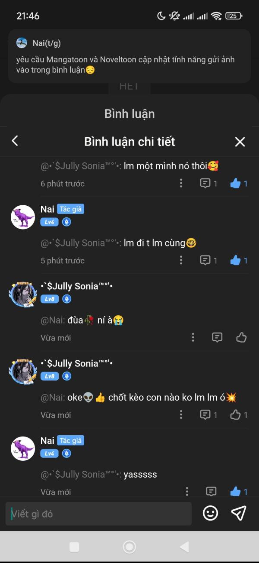The width and height of the screenshot is (259, 563).
Task: Reply icon on the yasssss comment
Action: click(211, 492)
